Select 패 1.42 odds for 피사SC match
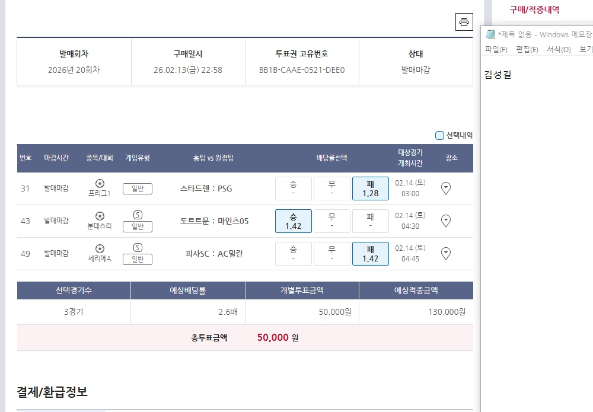Image resolution: width=593 pixels, height=412 pixels. 370,254
